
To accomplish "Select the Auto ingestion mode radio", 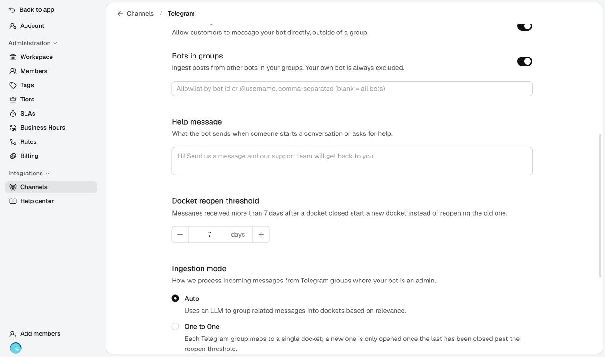I will click(176, 299).
